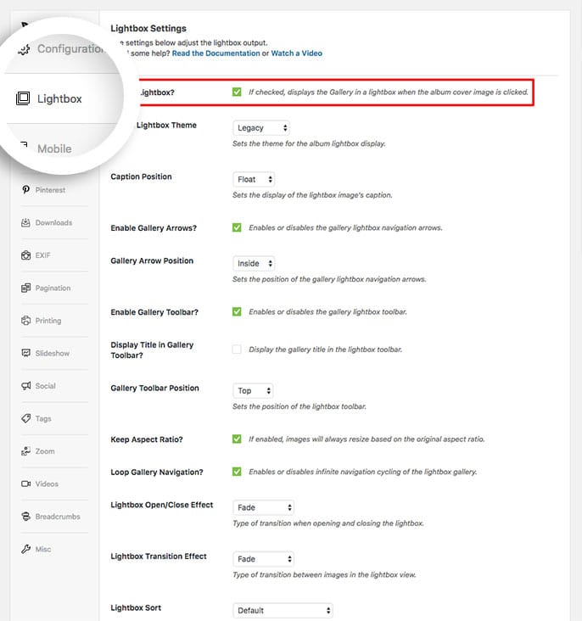The image size is (582, 621).
Task: Switch to the Lightbox tab
Action: pos(59,98)
